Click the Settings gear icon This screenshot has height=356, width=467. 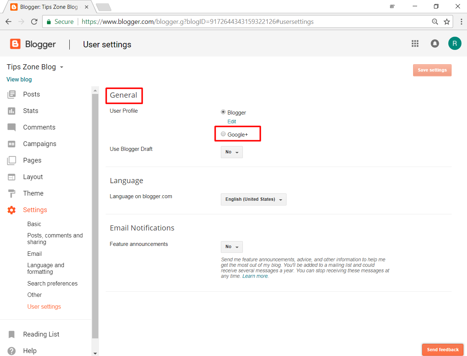pos(12,210)
